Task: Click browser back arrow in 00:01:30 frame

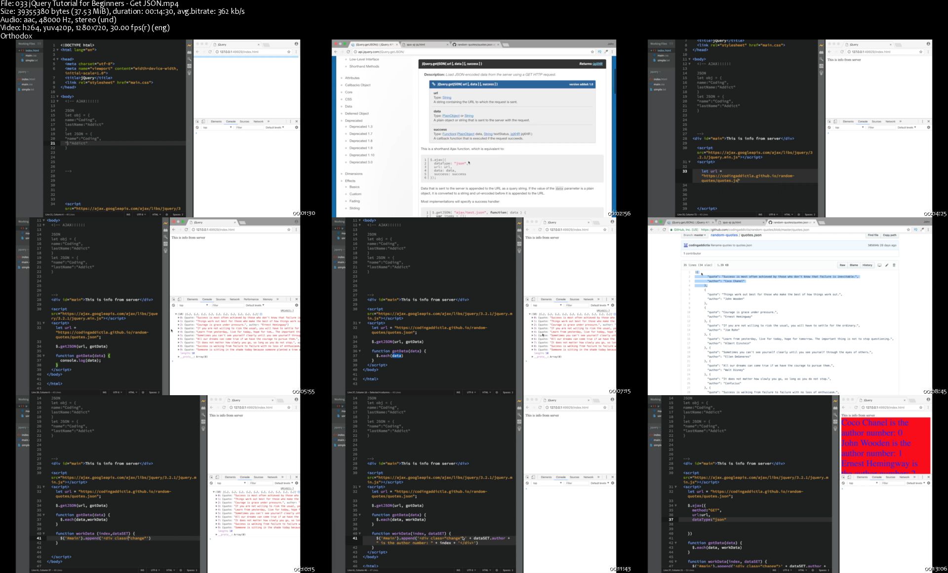Action: (197, 51)
